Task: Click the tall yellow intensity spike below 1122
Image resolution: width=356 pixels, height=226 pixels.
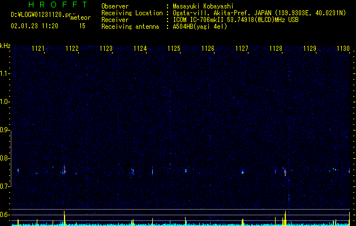Action: coord(65,218)
